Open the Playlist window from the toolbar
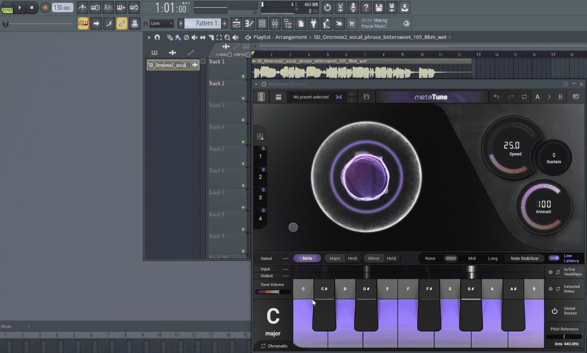The height and width of the screenshot is (353, 587). (236, 23)
